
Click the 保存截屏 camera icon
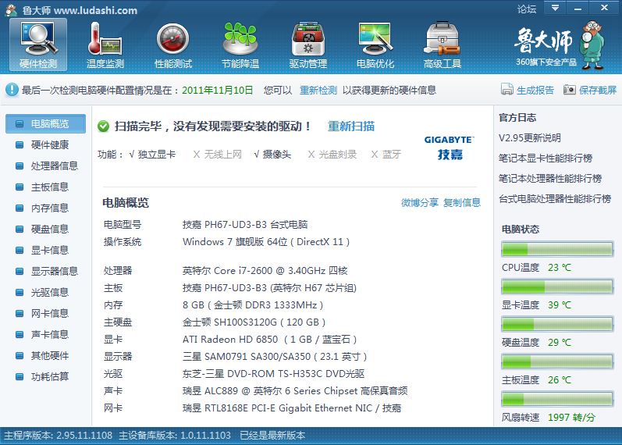point(570,90)
